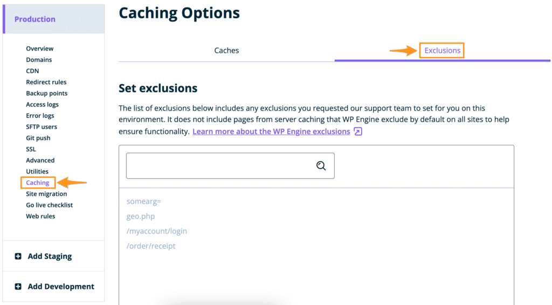Click the search magnifier icon
Image resolution: width=552 pixels, height=305 pixels.
321,166
